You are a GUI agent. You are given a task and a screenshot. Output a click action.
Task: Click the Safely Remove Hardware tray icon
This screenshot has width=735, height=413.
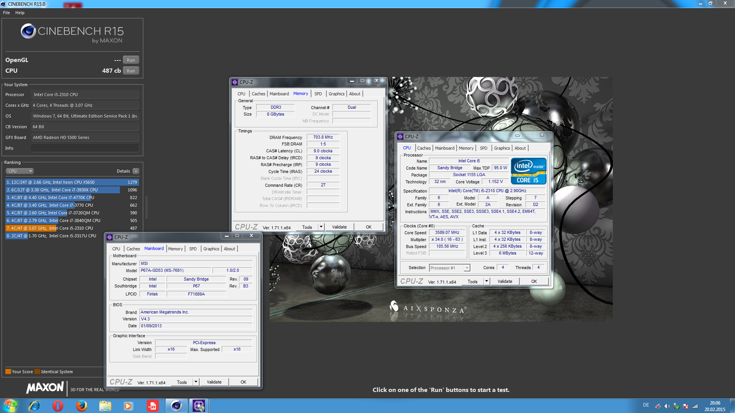tap(676, 406)
